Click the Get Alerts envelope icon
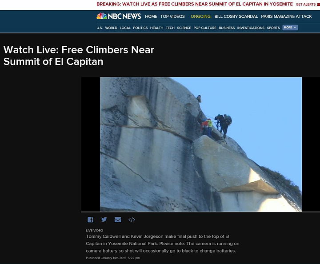 point(319,4)
